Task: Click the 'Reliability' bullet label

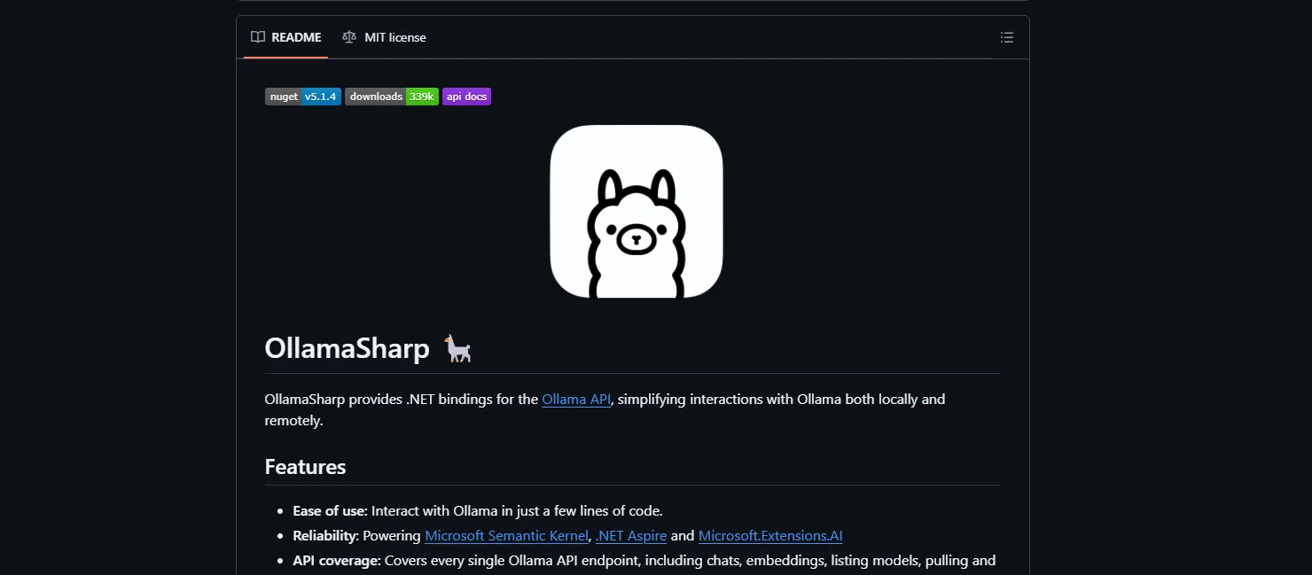Action: 326,536
